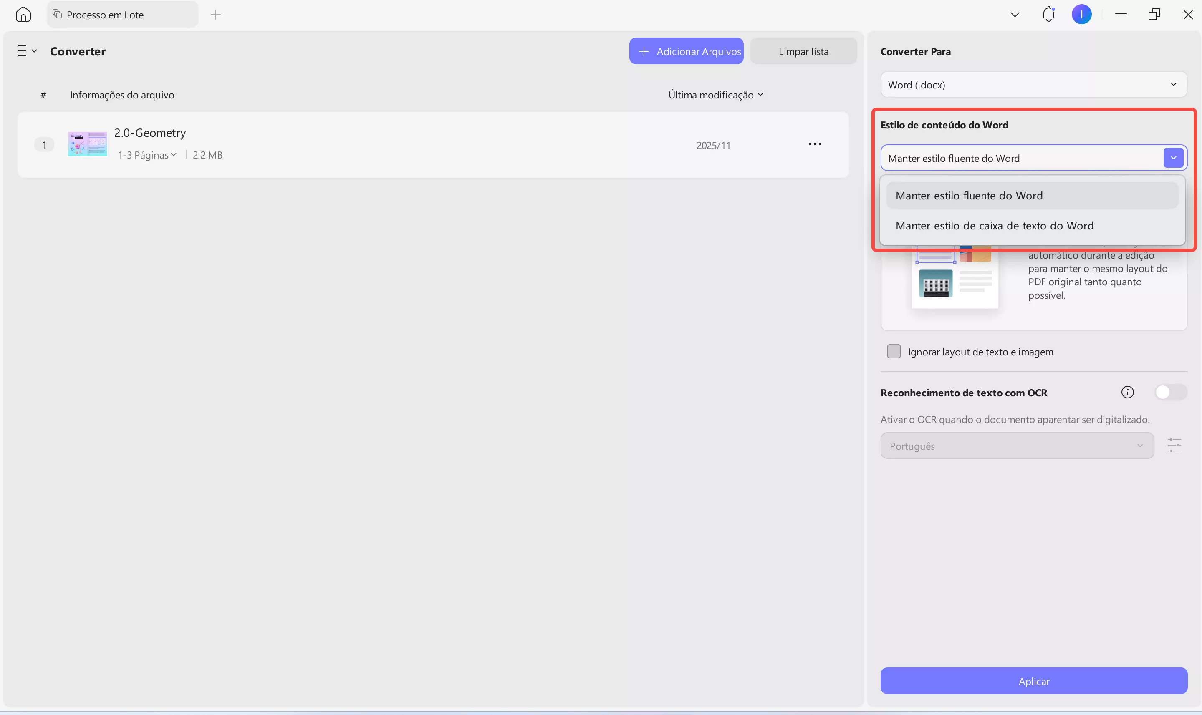1202x715 pixels.
Task: Open OCR advanced settings sliders icon
Action: click(1174, 445)
